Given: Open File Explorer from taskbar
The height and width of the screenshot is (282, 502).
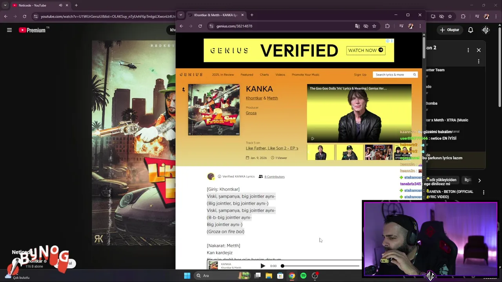Looking at the screenshot, I should [x=269, y=276].
